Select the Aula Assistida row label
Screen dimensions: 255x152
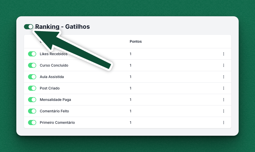click(52, 77)
